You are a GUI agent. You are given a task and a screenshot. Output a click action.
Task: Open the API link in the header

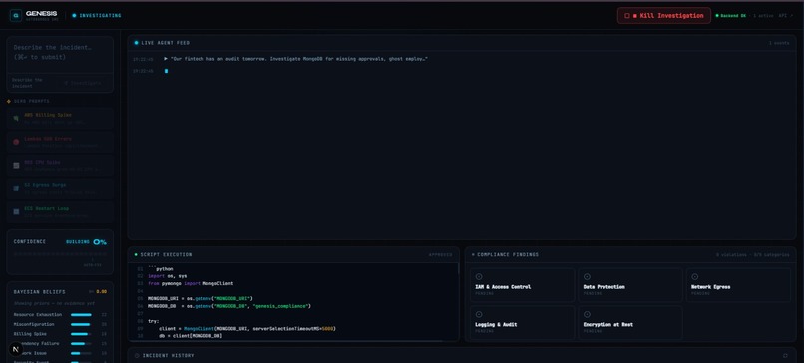(785, 15)
